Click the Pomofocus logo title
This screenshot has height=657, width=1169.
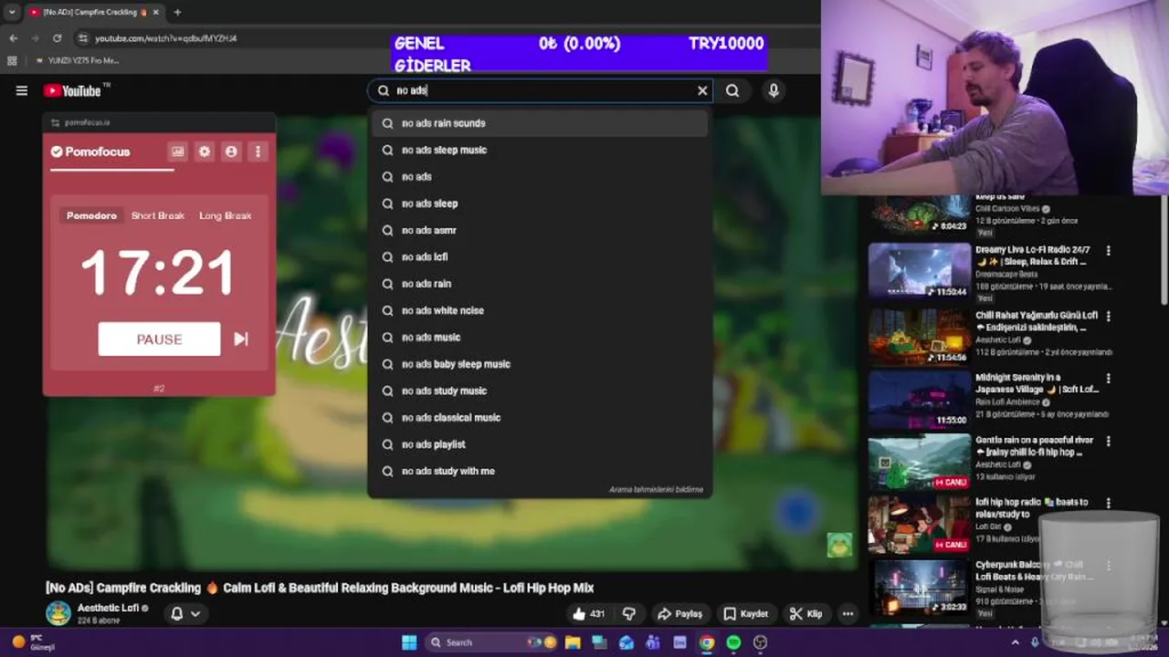90,151
